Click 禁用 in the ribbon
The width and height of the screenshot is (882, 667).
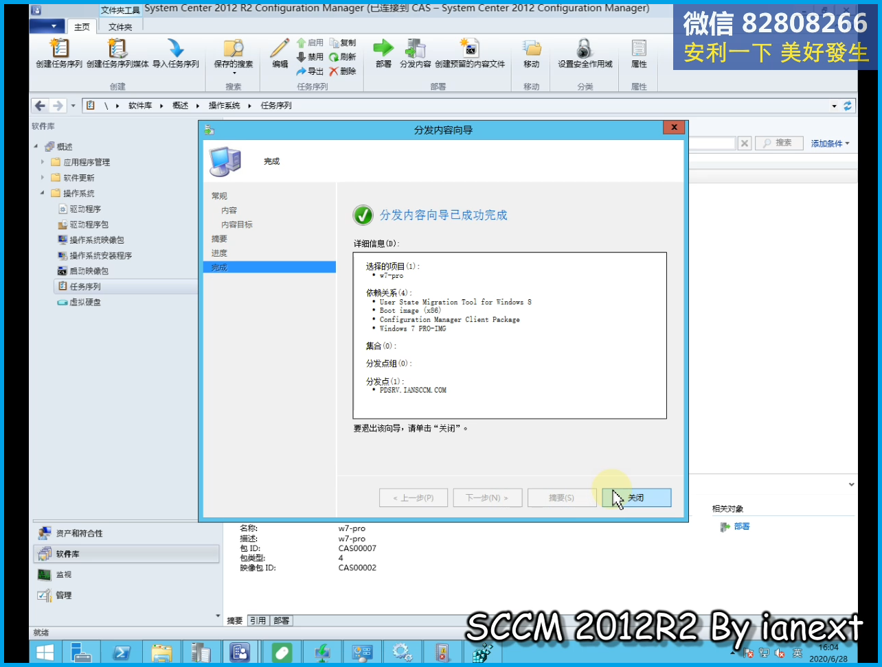pyautogui.click(x=310, y=57)
